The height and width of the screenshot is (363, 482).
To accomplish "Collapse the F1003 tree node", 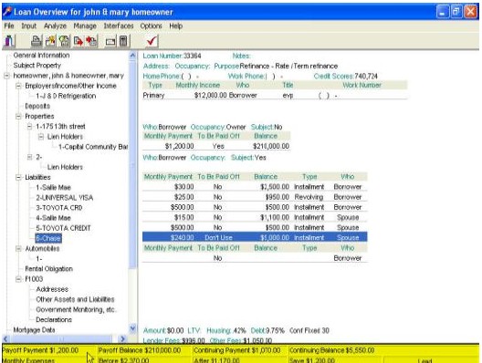I will click(18, 279).
